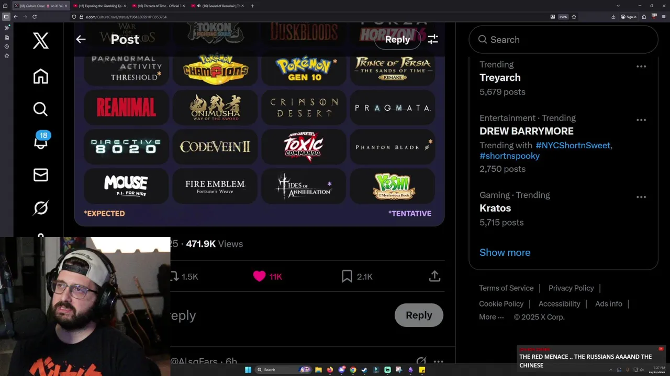670x376 pixels.
Task: Open bookmarks star in sidebar strip
Action: coord(6,55)
